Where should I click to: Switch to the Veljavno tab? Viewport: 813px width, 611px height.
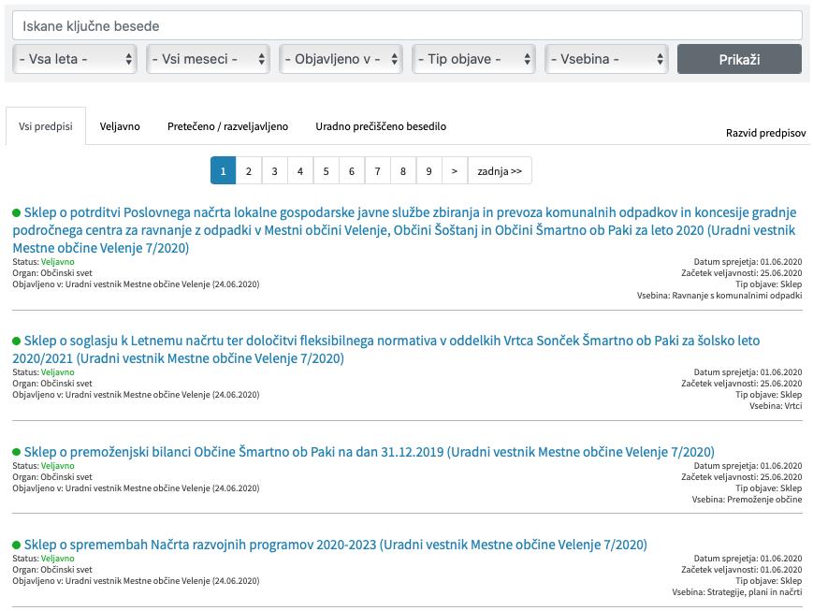coord(120,126)
